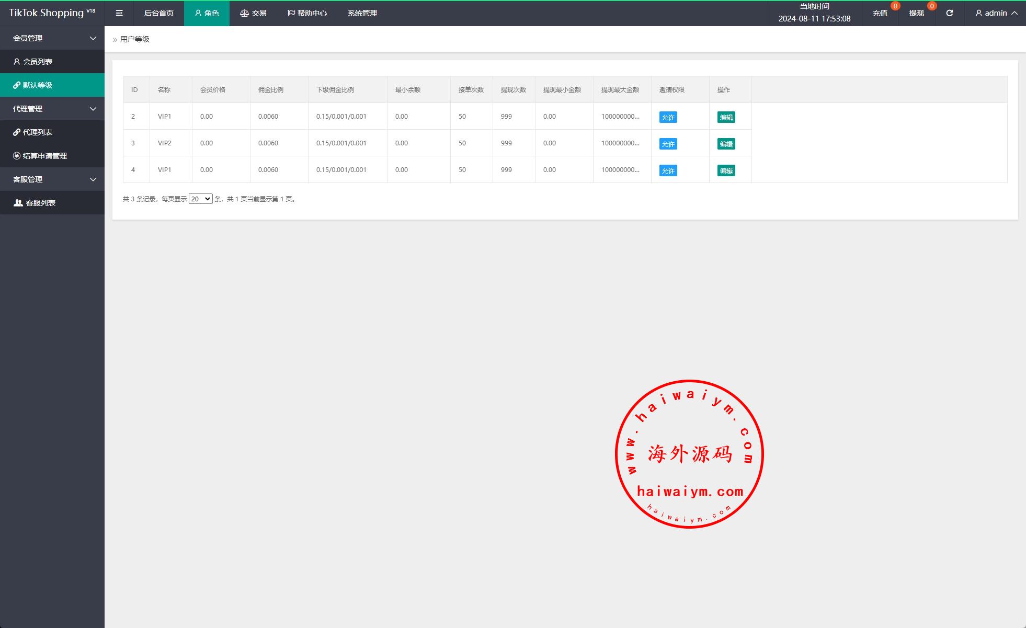Open 代理列表 in the sidebar

(33, 132)
